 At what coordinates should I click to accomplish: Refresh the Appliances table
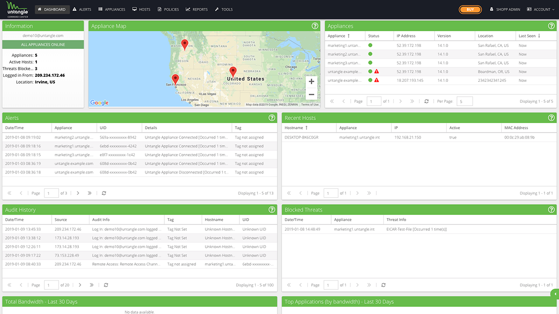(x=426, y=101)
